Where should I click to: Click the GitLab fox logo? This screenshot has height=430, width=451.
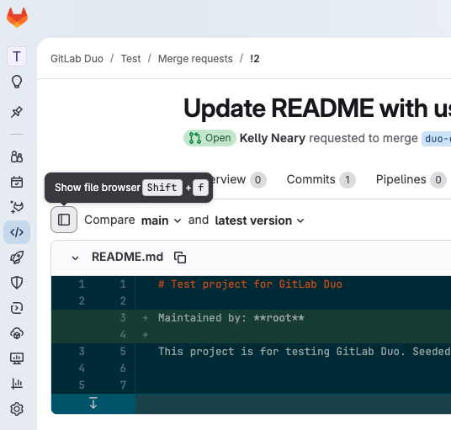(18, 18)
